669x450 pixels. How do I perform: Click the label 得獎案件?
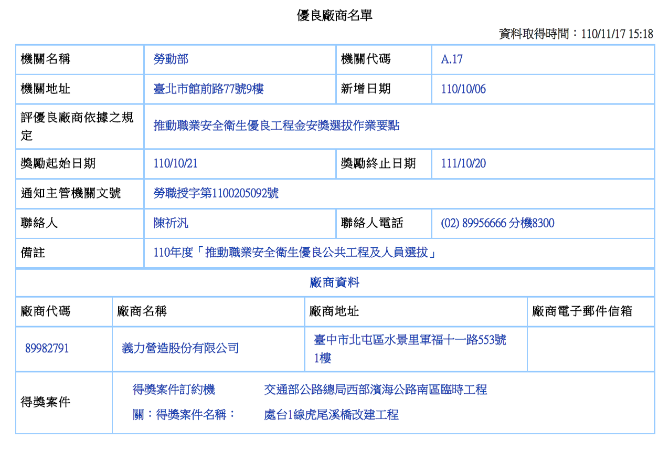tap(46, 403)
